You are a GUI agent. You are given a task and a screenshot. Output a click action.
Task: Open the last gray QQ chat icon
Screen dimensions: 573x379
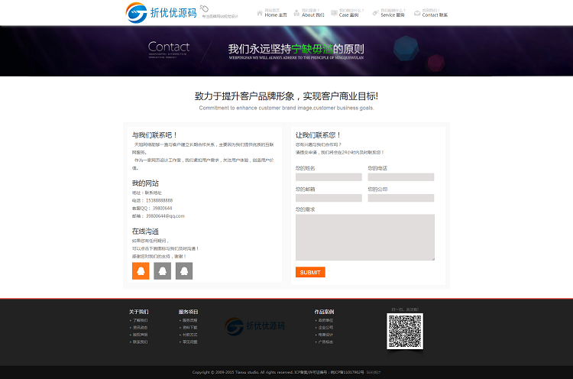(x=184, y=270)
